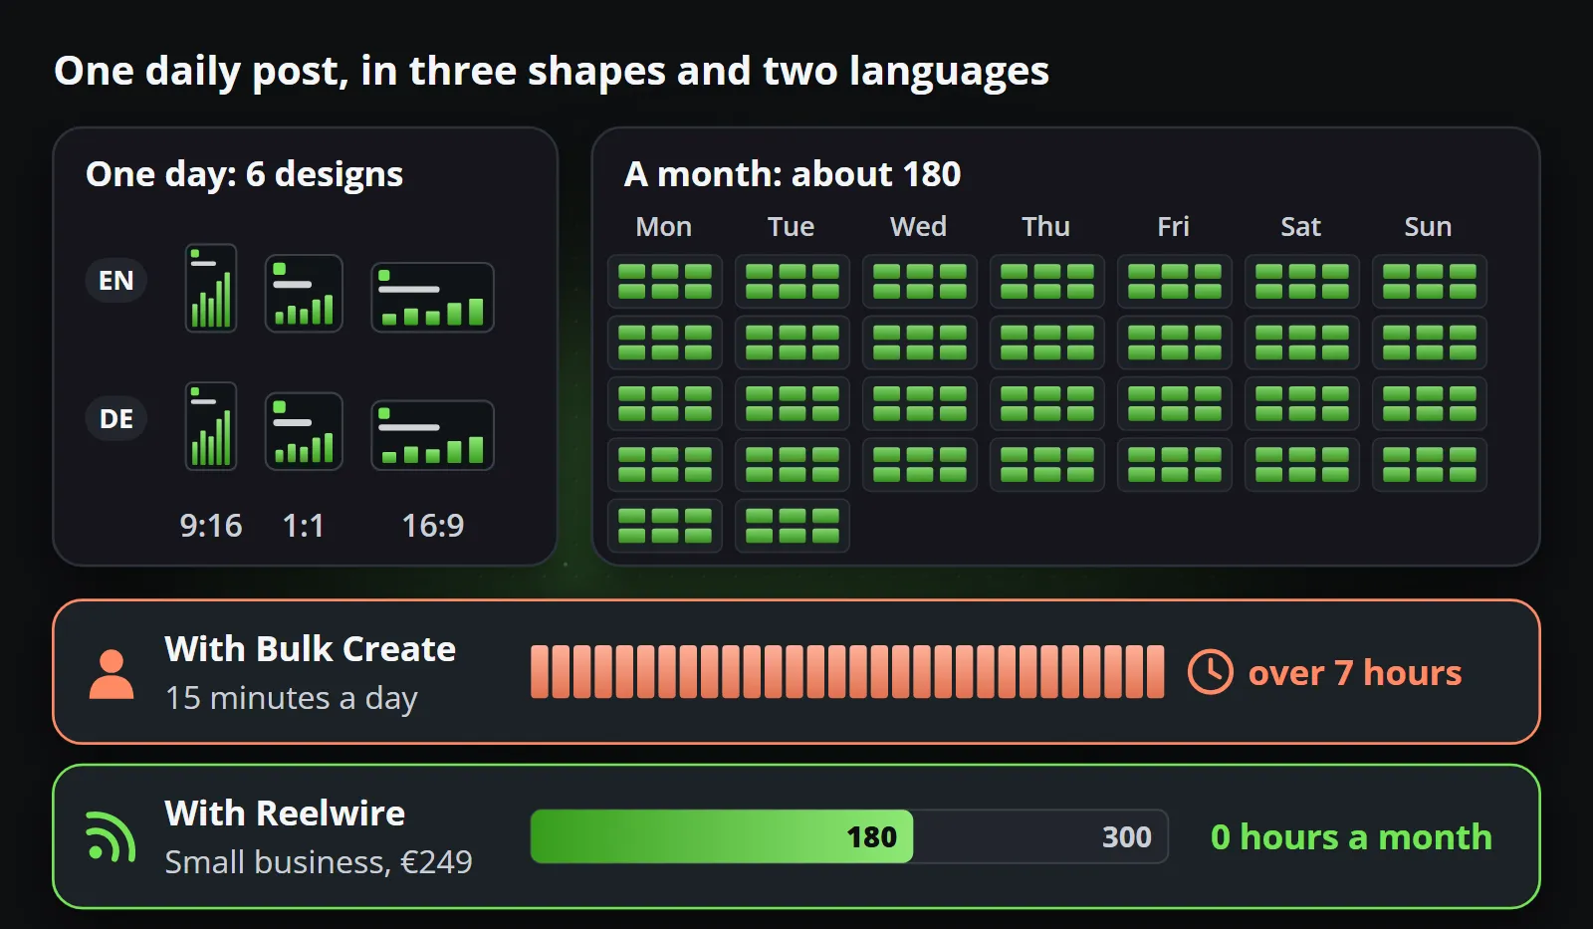Open the EN 1:1 square design thumbnail
The image size is (1593, 929).
click(x=304, y=294)
